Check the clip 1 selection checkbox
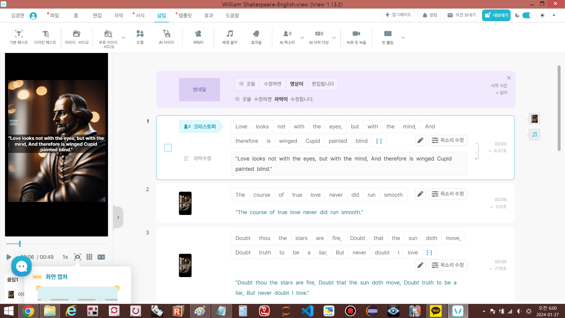Screen dimensions: 565x318 click(168, 148)
